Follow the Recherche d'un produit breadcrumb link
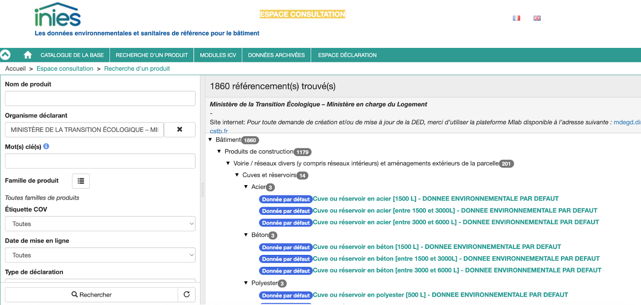Viewport: 641px width, 305px height. [x=137, y=69]
